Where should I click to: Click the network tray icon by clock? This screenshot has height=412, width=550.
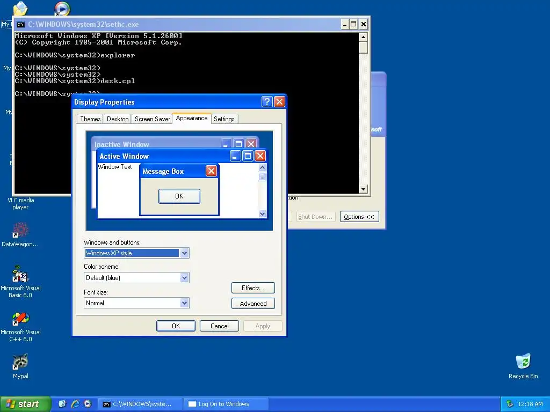pos(510,404)
